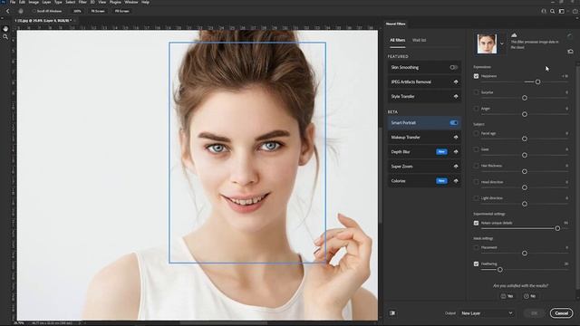Screen dimensions: 580x326
Task: Click the Placement slider handle
Action: (x=525, y=254)
